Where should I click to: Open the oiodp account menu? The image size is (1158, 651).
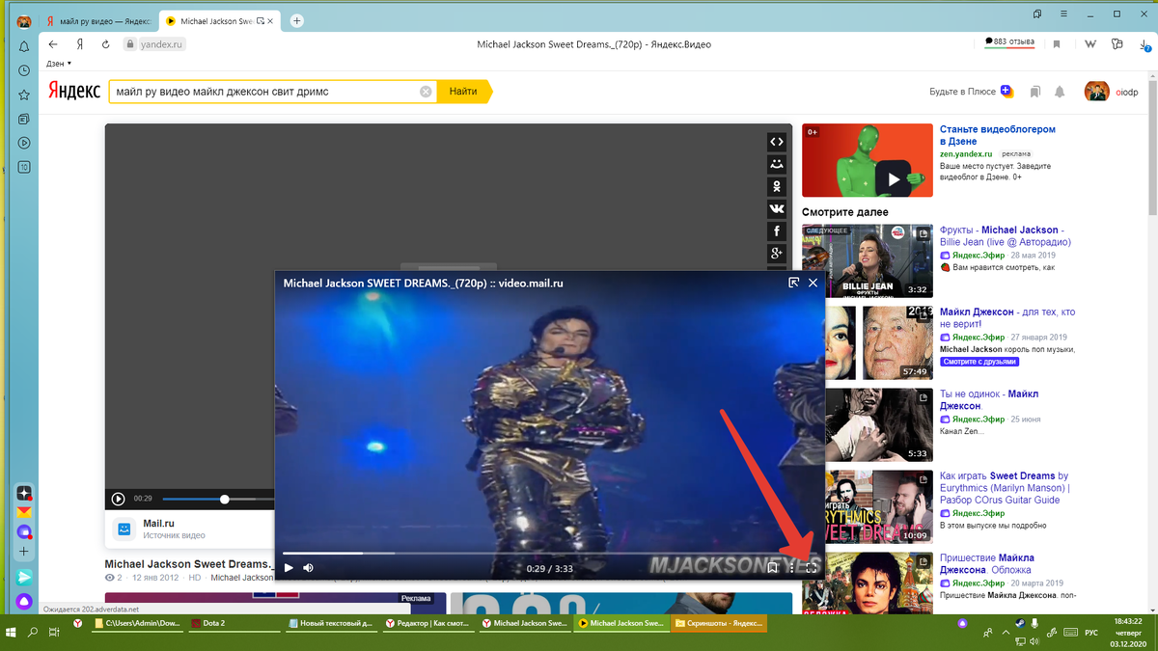click(x=1112, y=92)
